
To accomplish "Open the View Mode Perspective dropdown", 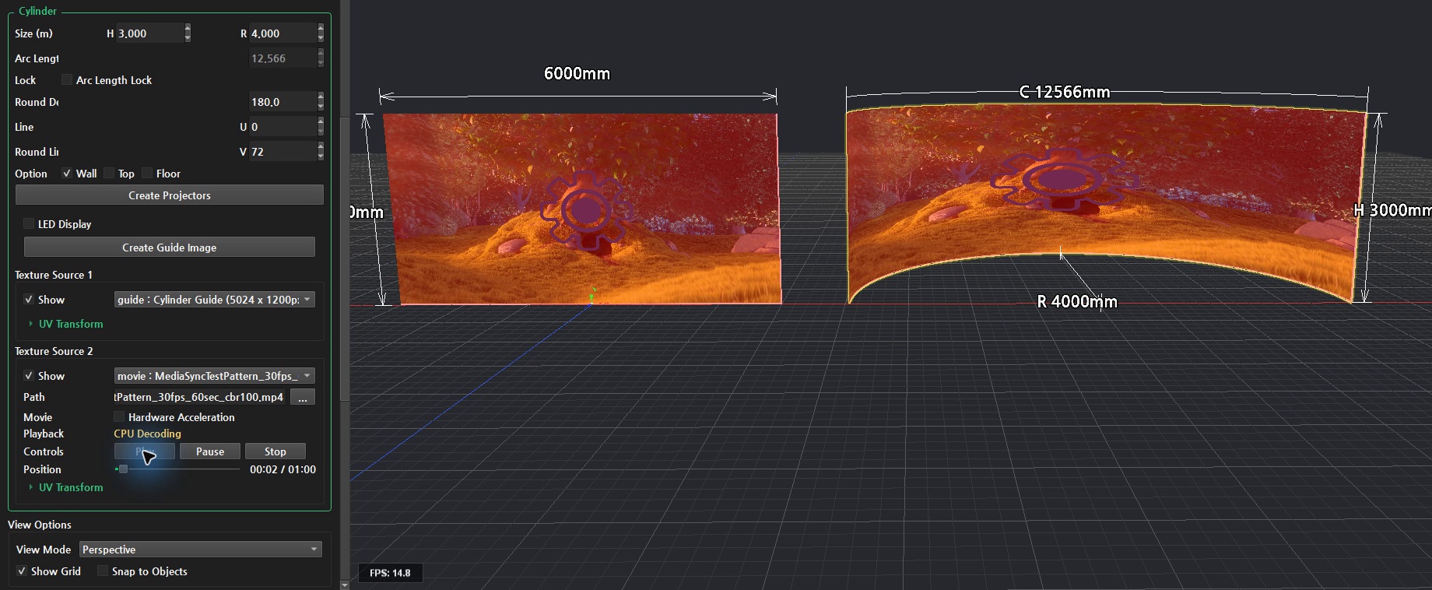I will coord(201,550).
